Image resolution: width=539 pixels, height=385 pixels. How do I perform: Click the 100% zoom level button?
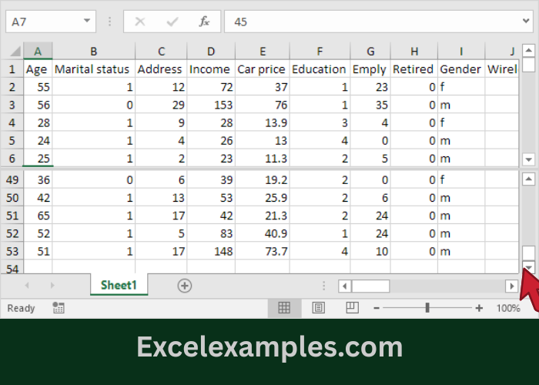pyautogui.click(x=507, y=308)
